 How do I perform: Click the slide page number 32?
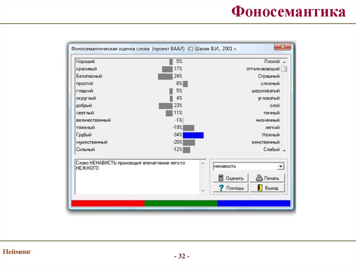pyautogui.click(x=181, y=256)
